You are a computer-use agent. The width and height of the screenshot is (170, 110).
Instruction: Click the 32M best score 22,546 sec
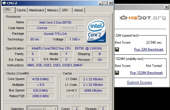click(154, 42)
